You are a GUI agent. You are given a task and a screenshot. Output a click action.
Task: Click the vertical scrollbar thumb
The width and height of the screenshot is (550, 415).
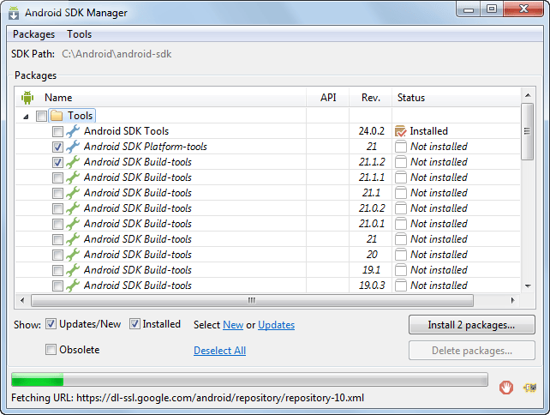(527, 132)
